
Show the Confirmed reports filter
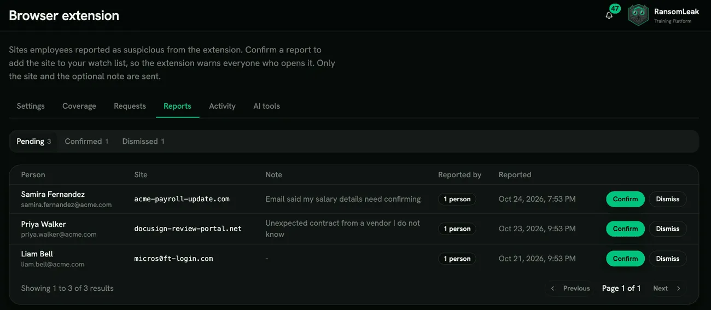click(86, 141)
